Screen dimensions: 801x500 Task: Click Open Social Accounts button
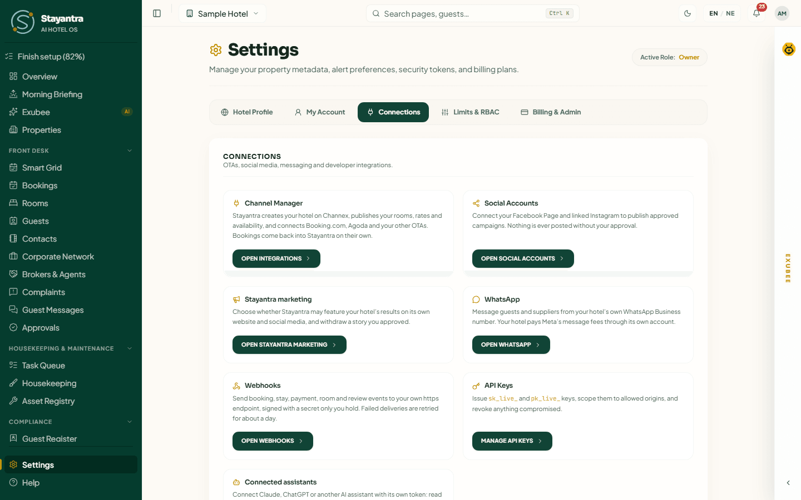tap(523, 259)
